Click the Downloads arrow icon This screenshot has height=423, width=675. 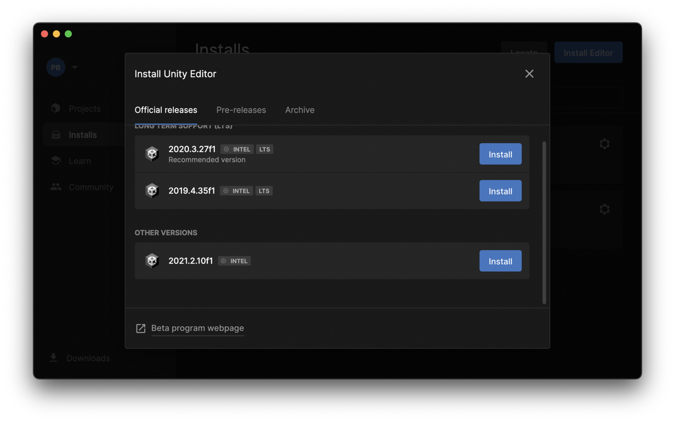[53, 357]
